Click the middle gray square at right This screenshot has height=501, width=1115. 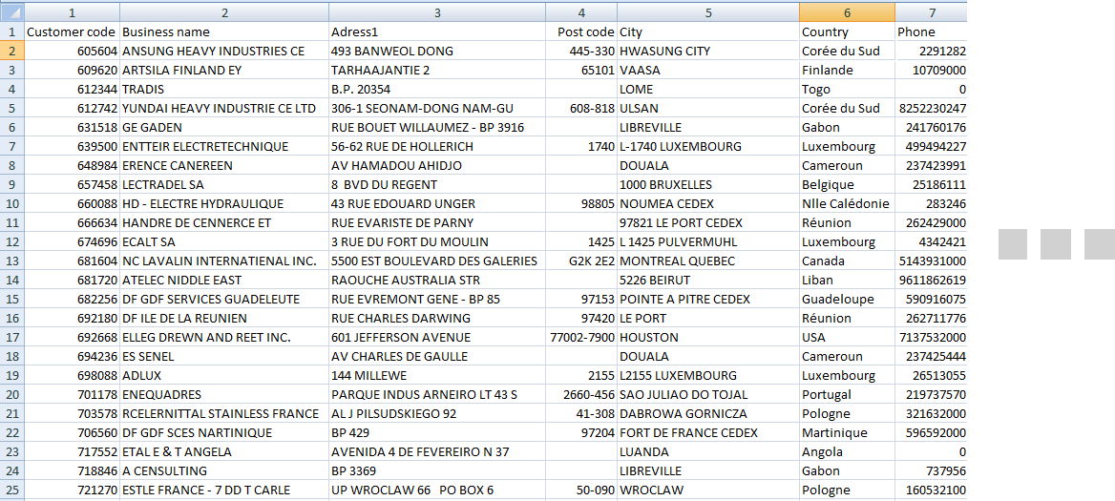tap(1056, 243)
